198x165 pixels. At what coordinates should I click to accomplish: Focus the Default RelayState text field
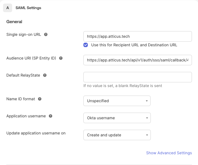pyautogui.click(x=138, y=77)
